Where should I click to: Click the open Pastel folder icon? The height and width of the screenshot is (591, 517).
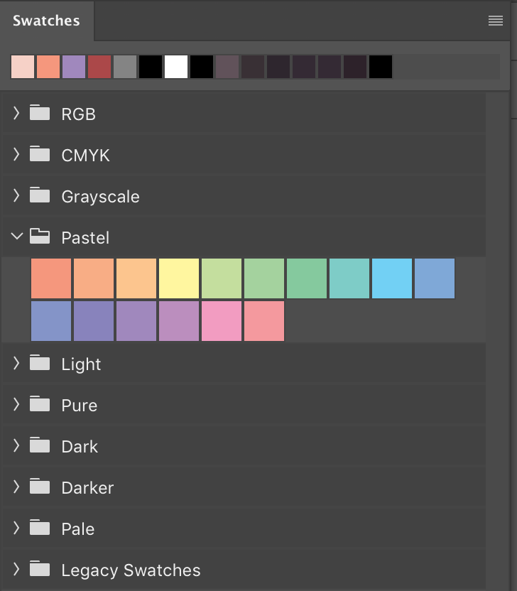[38, 237]
